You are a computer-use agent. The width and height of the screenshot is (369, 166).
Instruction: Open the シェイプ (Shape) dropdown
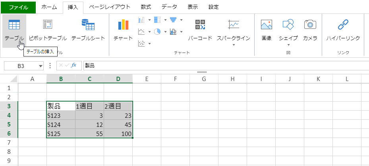coord(288,45)
